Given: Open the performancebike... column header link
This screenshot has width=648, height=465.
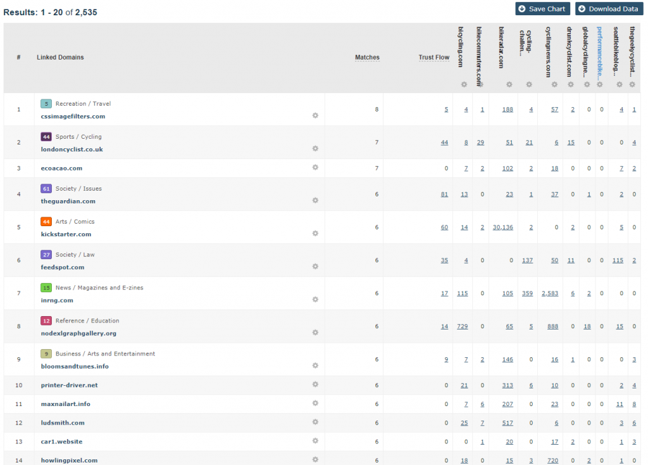Looking at the screenshot, I should pyautogui.click(x=600, y=53).
